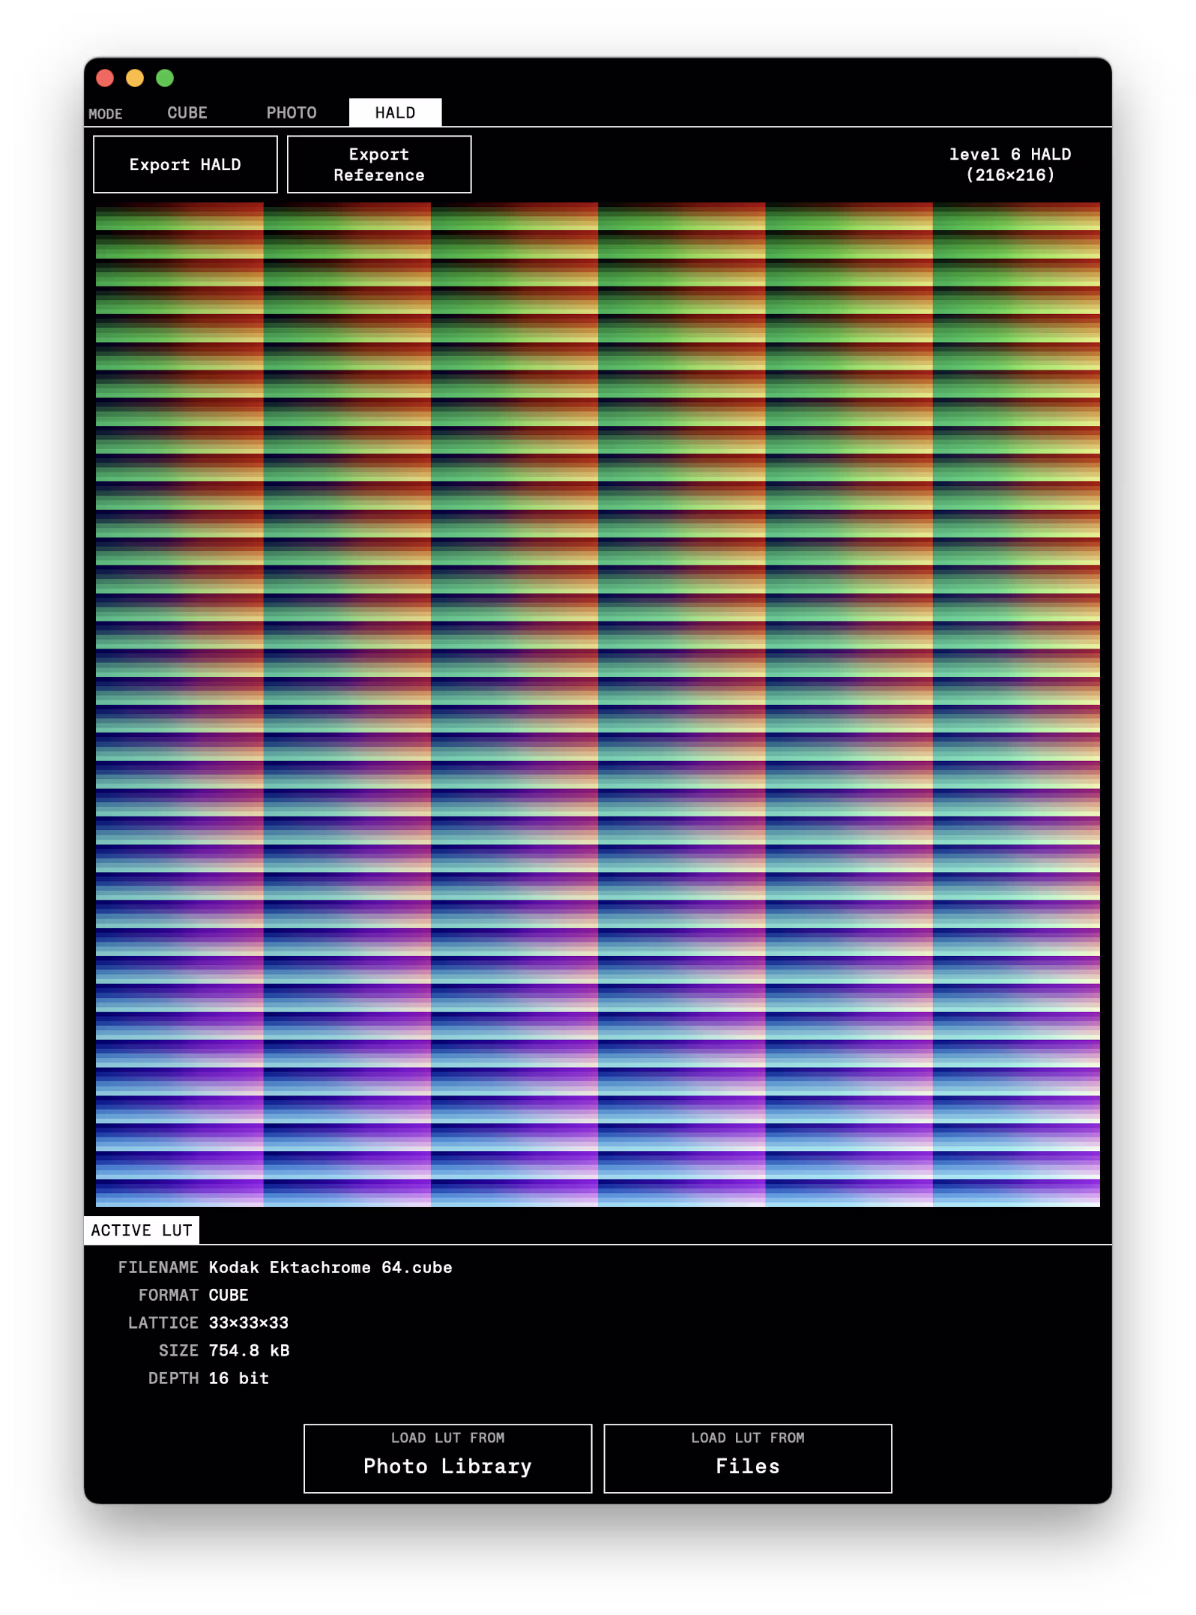Select the HALD mode tab
The width and height of the screenshot is (1196, 1615).
[395, 113]
